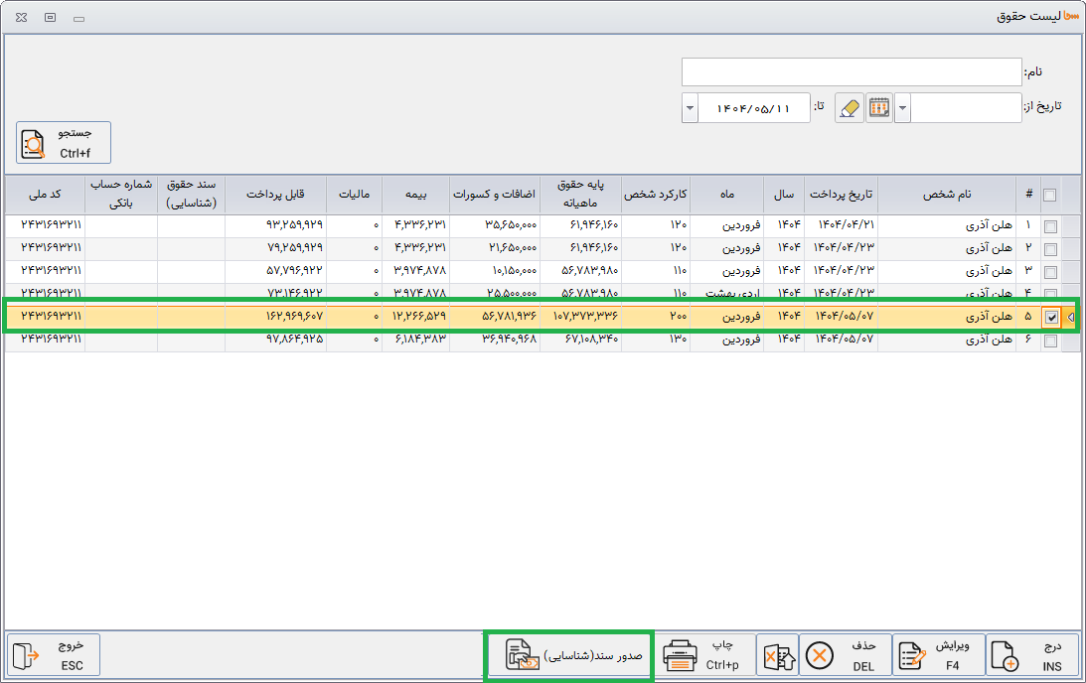Click the Excel export icon button

777,656
